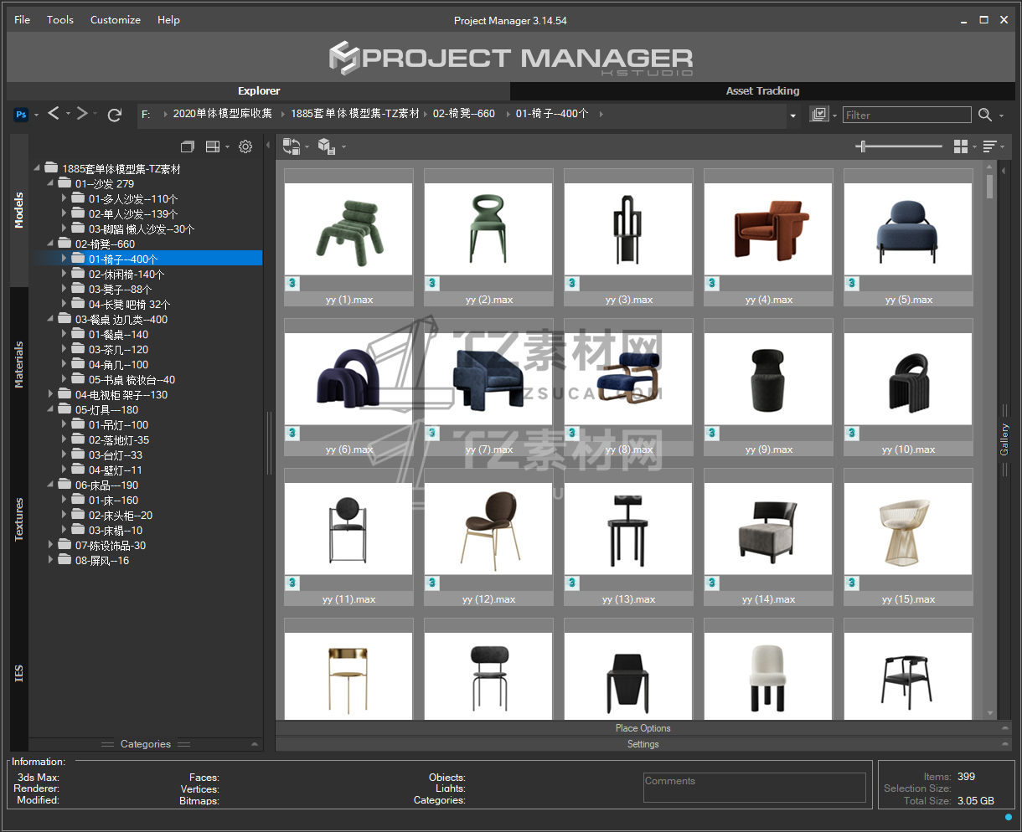The height and width of the screenshot is (832, 1022).
Task: Switch to the Textures side tab
Action: click(18, 519)
